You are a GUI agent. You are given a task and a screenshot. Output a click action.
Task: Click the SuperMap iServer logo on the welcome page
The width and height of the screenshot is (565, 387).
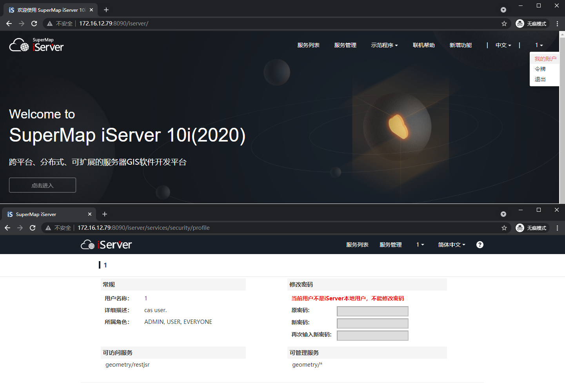36,45
